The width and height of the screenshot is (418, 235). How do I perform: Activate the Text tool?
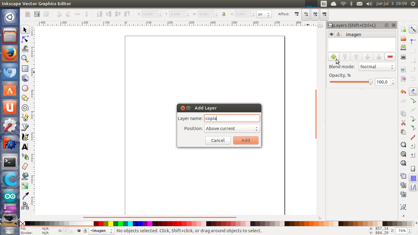[x=25, y=147]
